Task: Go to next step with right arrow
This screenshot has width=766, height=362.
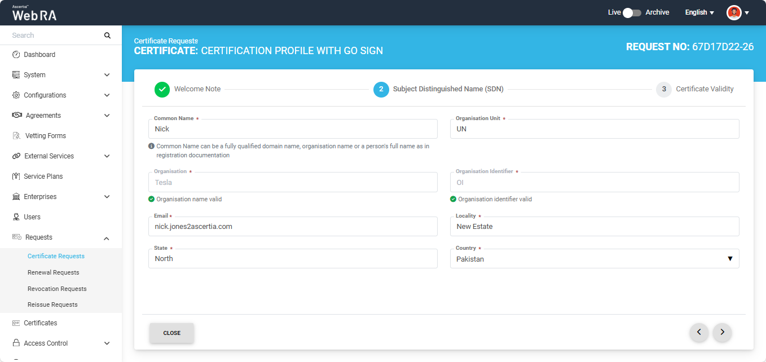Action: coord(722,333)
